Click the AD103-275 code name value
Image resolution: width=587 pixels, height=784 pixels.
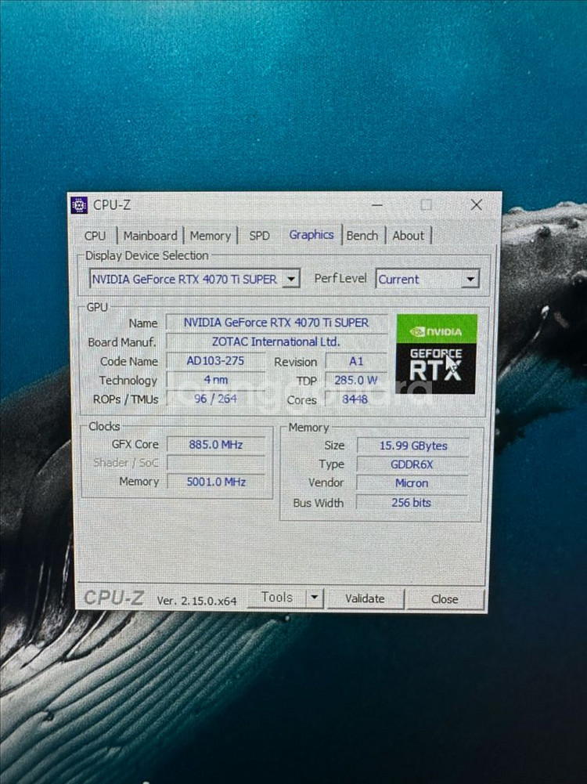point(215,361)
